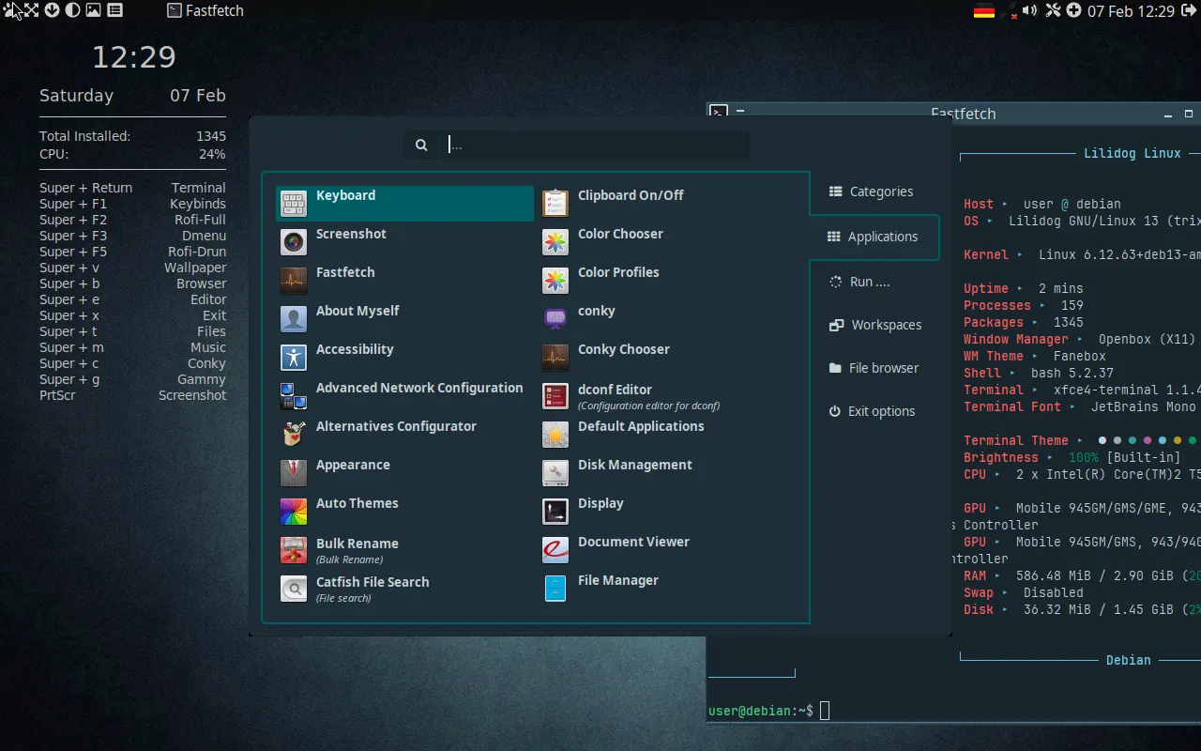Click the Document Viewer icon

tap(555, 549)
